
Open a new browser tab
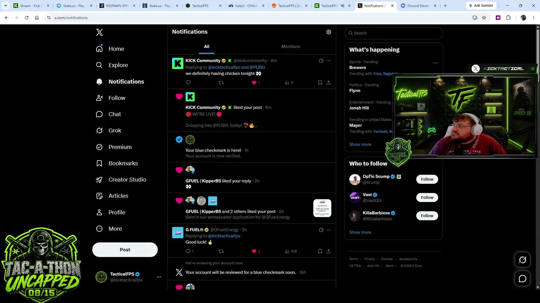[445, 6]
